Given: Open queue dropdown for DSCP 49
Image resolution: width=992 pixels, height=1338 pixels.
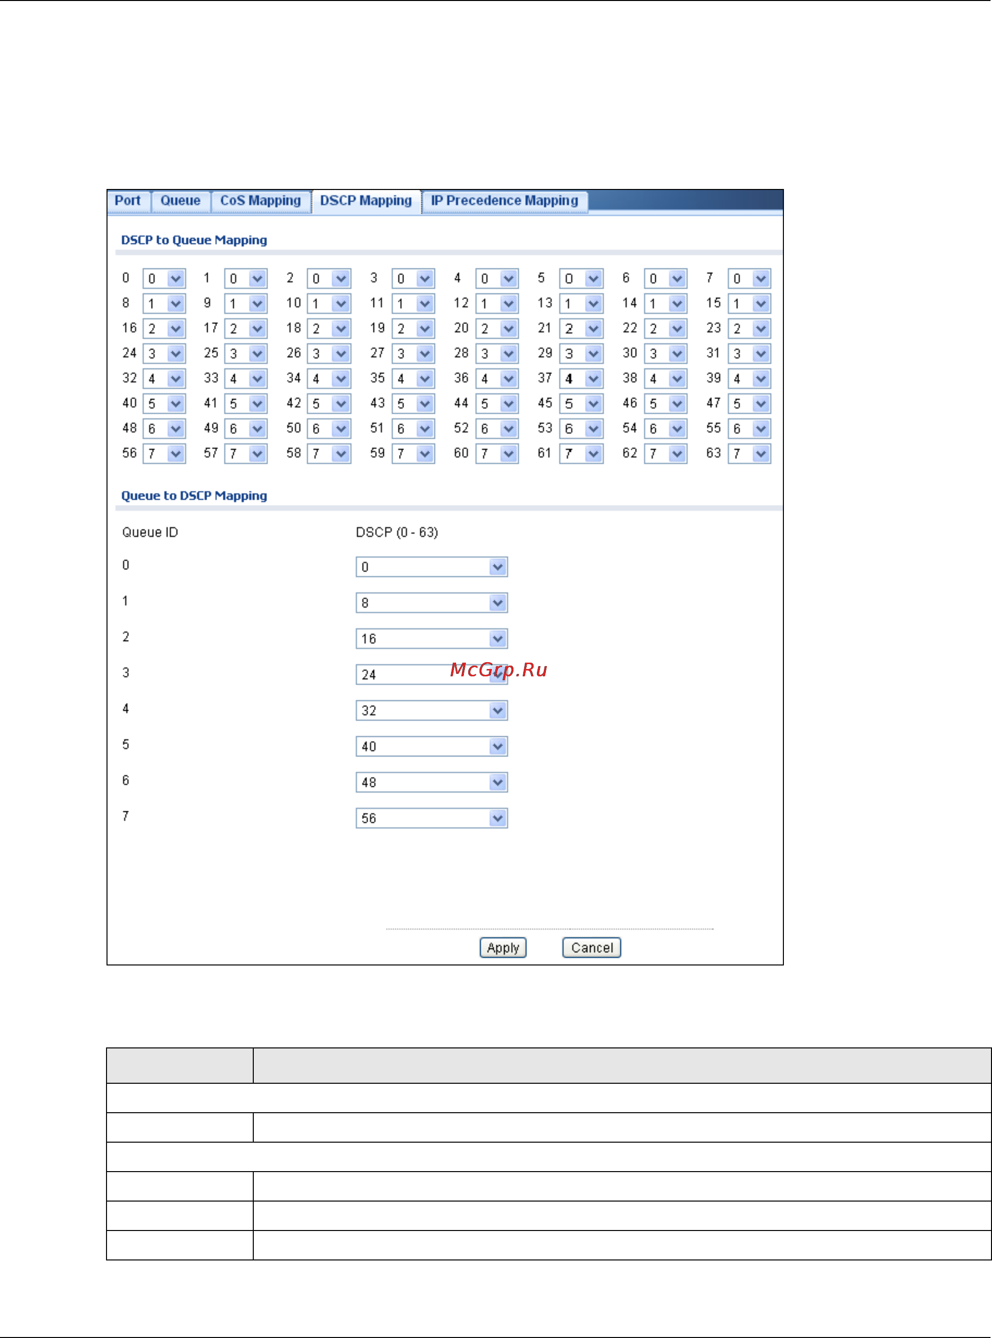Looking at the screenshot, I should pos(246,429).
